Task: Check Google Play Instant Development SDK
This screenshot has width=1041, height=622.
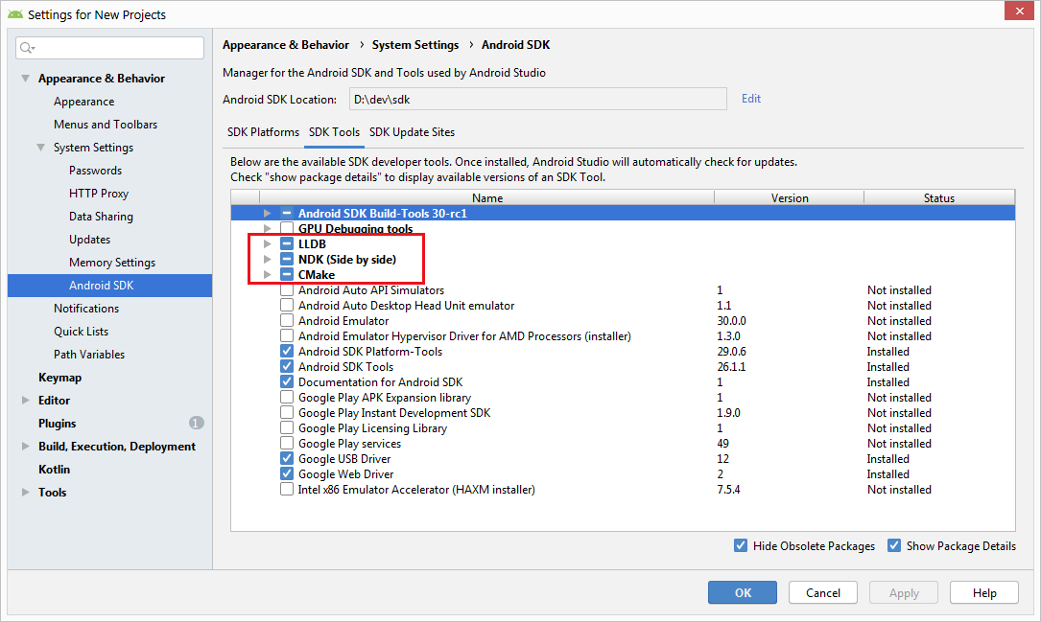Action: (x=287, y=412)
